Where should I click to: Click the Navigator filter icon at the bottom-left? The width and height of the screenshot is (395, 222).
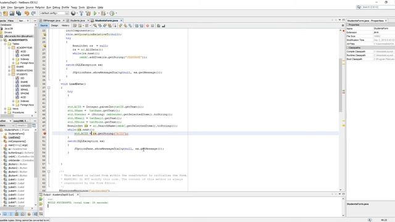pos(5,214)
